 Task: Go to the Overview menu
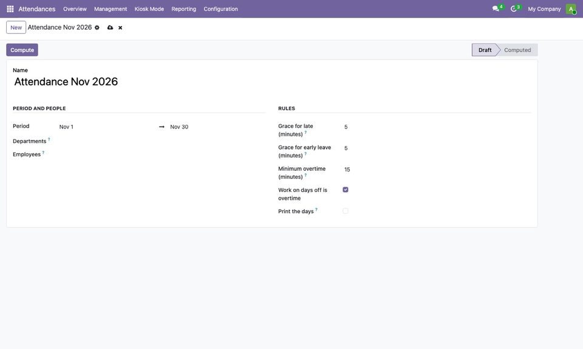[x=75, y=9]
